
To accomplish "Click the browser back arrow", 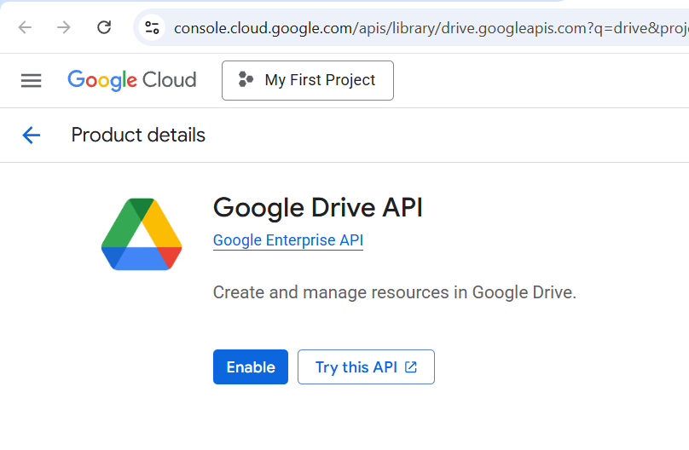I will 25,27.
